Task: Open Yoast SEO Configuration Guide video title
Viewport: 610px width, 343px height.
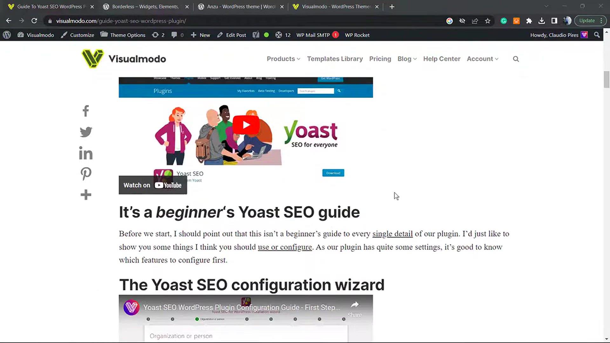Action: pos(241,307)
